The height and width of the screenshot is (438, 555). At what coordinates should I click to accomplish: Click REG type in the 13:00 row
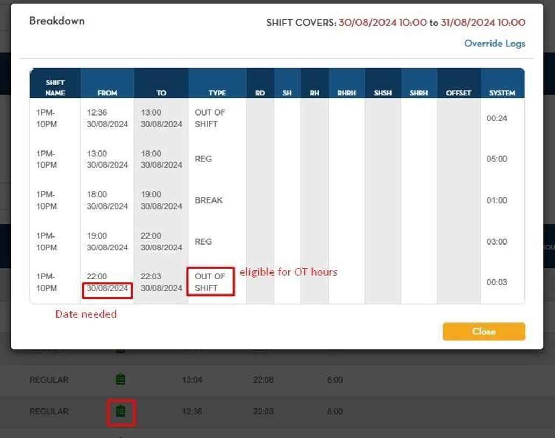pos(203,159)
